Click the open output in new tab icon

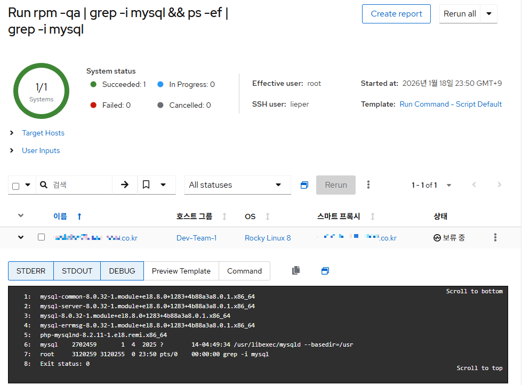(x=325, y=271)
